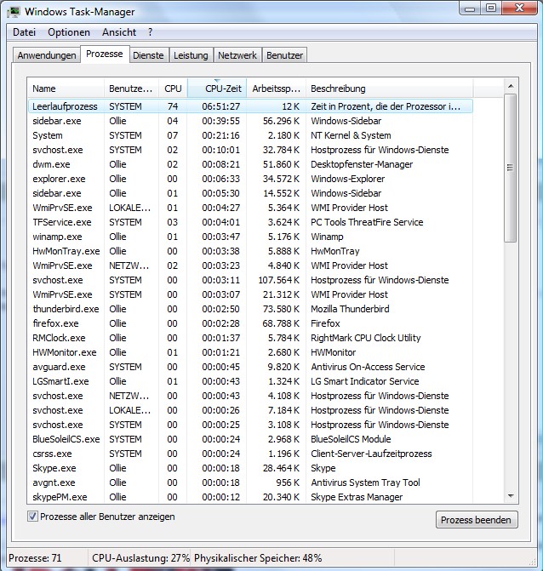Click the 'RightMark CPU Clock Utility' description
Screen dimensions: 543x571
point(366,338)
